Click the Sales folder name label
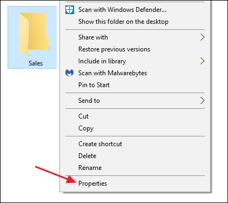Screen dimensions: 228x203 click(x=36, y=63)
